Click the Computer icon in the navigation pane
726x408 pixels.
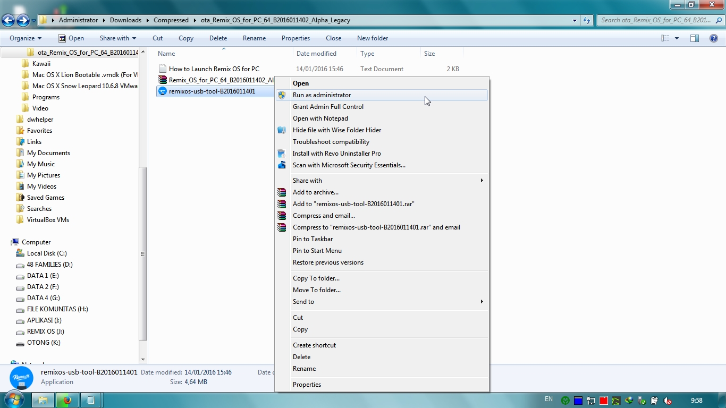click(x=15, y=242)
